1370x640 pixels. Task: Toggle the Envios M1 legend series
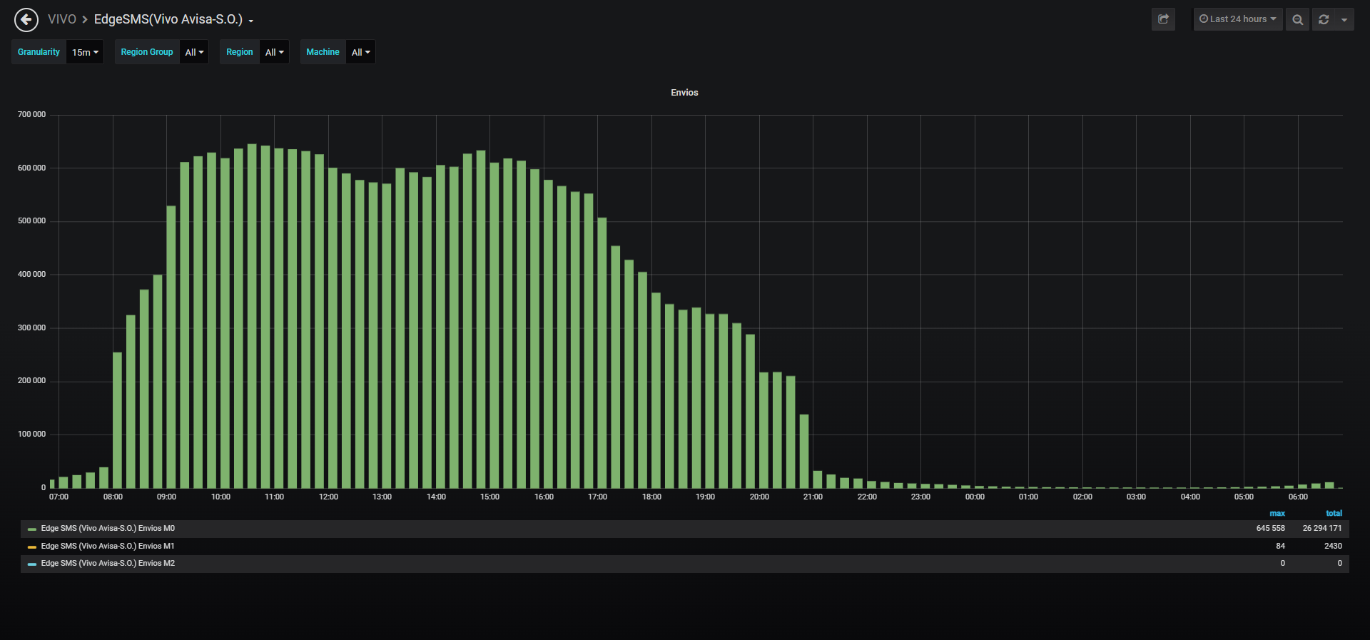tap(108, 546)
